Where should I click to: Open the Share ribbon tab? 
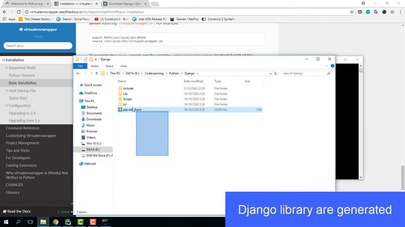109,66
